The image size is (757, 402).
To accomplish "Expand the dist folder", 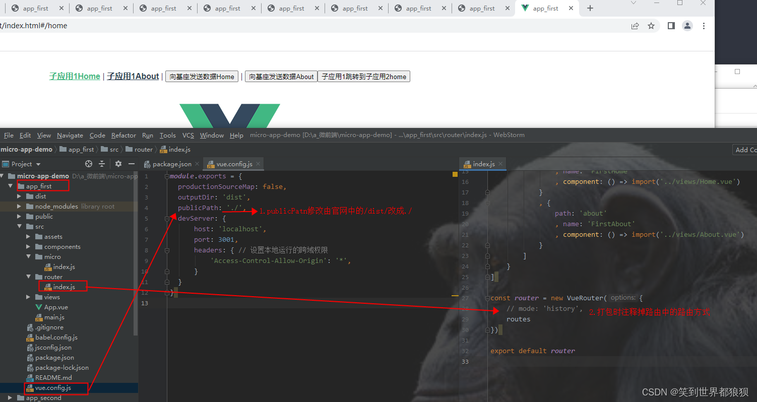I will (20, 196).
